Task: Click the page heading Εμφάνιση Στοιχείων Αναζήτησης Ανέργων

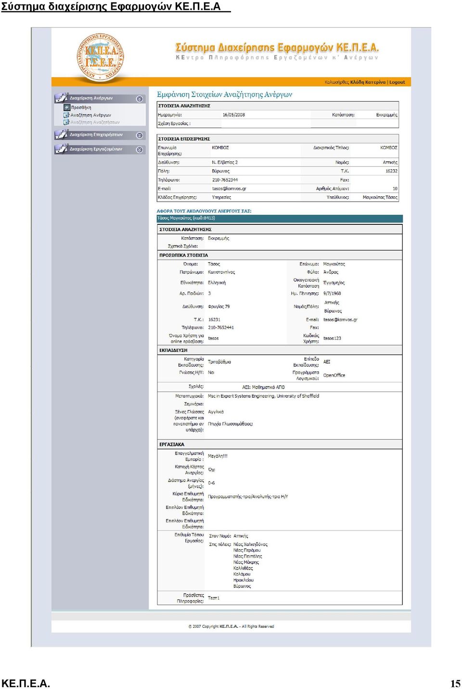Action: click(224, 94)
